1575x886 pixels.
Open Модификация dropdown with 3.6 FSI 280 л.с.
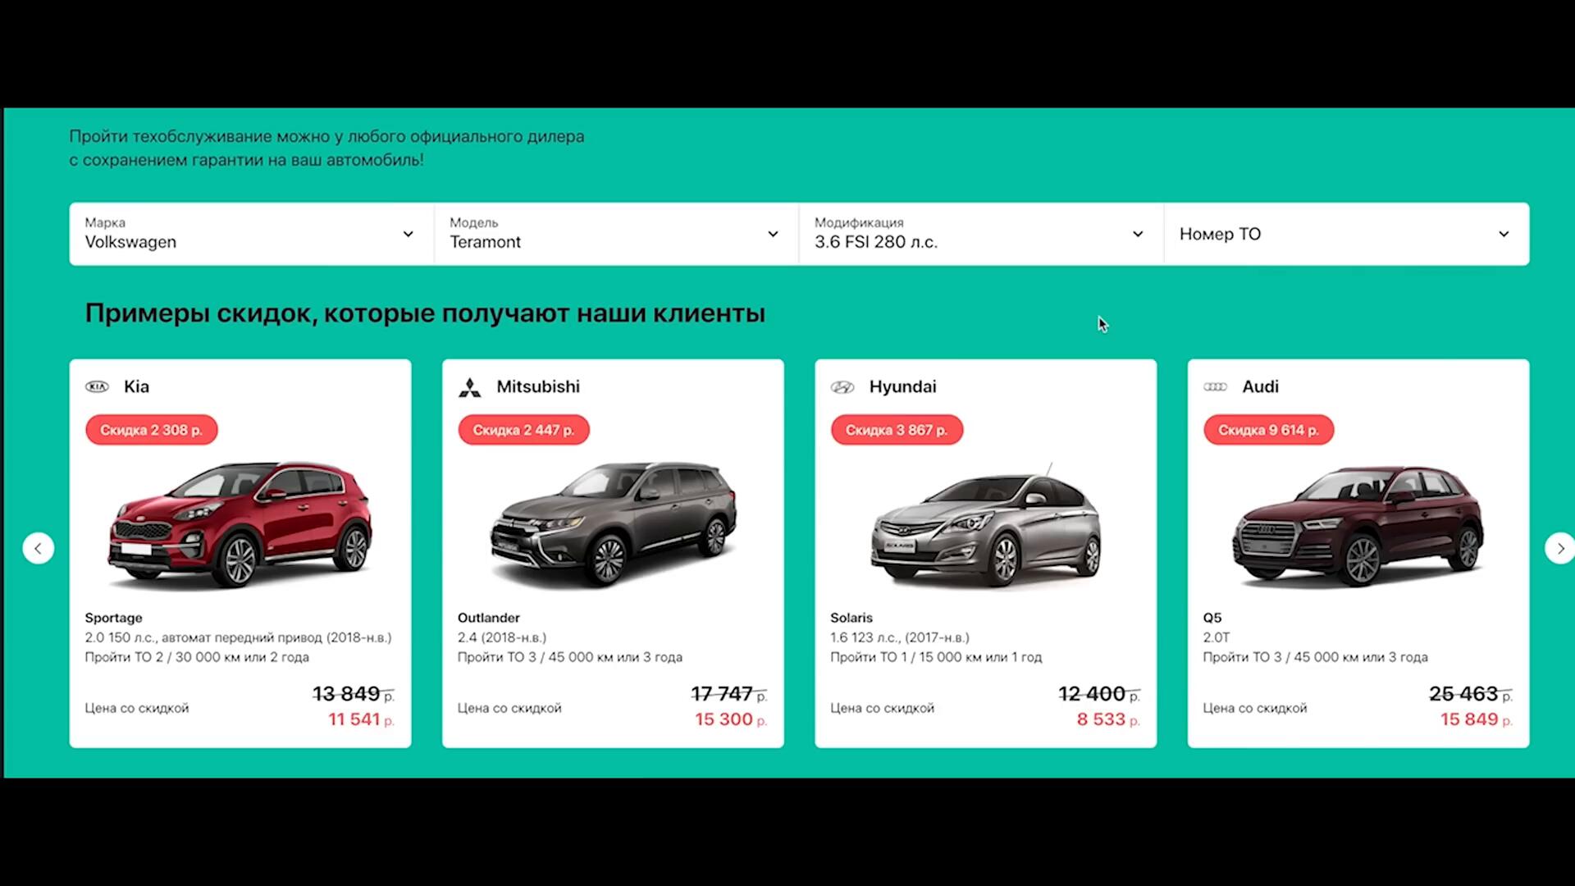point(981,234)
